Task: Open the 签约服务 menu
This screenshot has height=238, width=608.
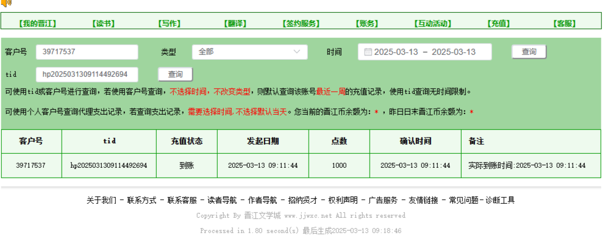Action: point(301,24)
